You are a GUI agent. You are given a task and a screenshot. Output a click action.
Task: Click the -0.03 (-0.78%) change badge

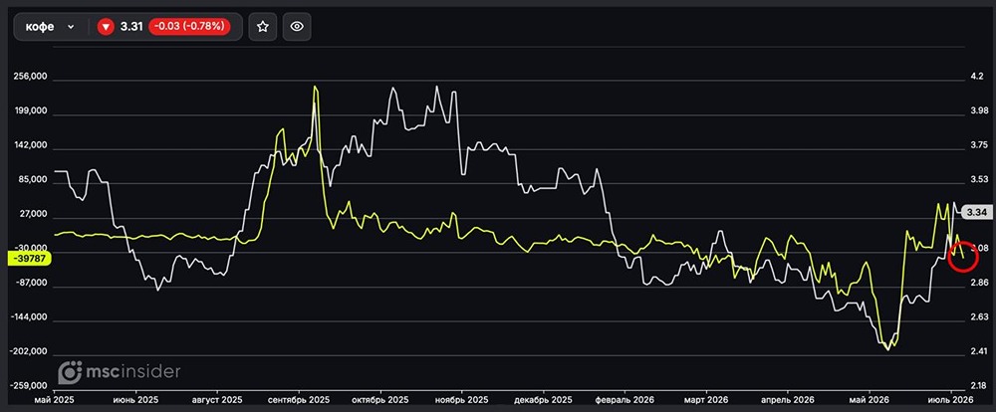tap(188, 27)
